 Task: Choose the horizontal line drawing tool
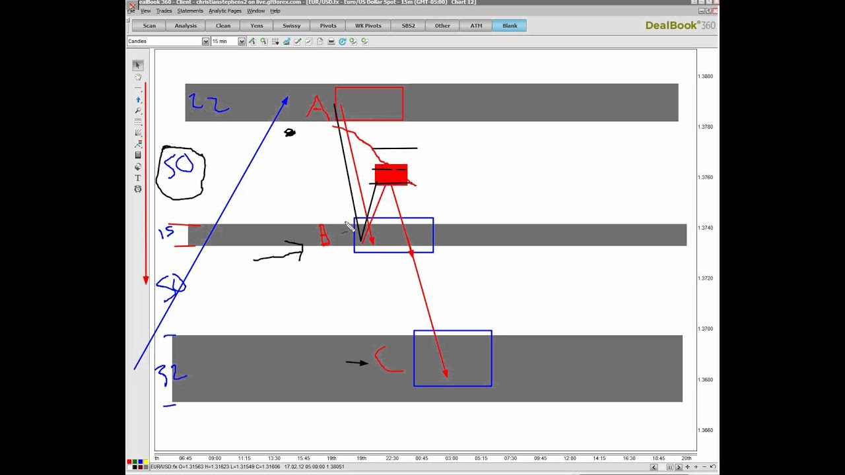coord(137,88)
